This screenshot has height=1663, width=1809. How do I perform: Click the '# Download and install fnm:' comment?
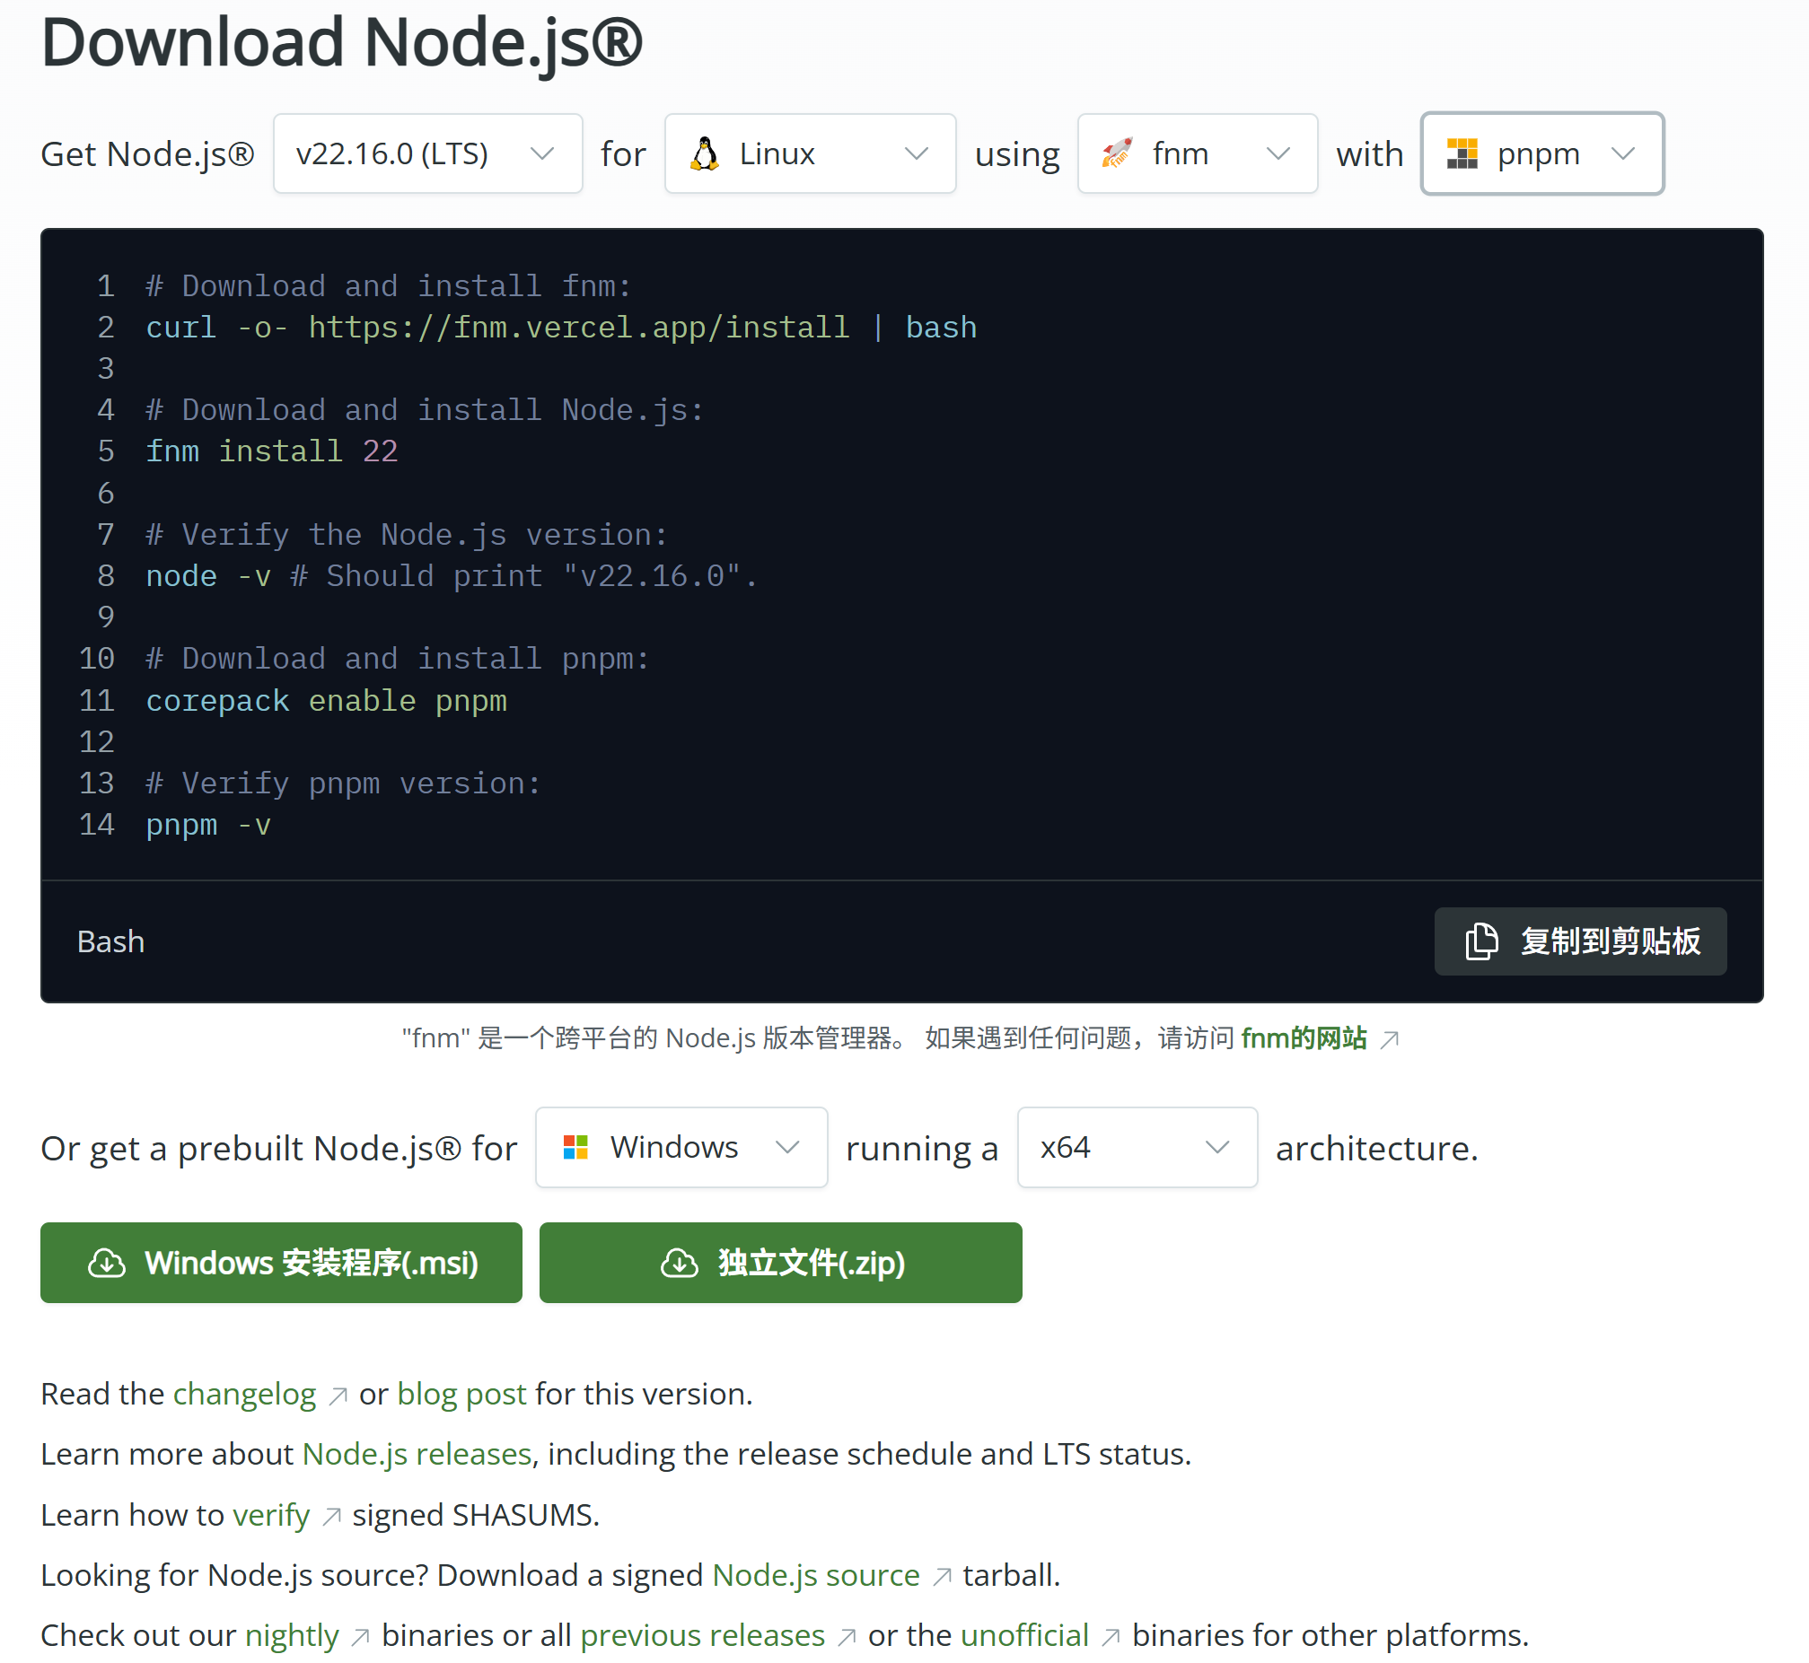(x=389, y=286)
